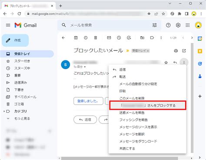This screenshot has width=206, height=160.
Task: Open Google Tasks side panel icon
Action: click(x=200, y=63)
